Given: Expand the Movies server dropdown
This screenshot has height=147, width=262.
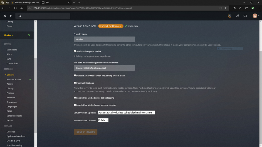Looking at the screenshot, I should 9,35.
